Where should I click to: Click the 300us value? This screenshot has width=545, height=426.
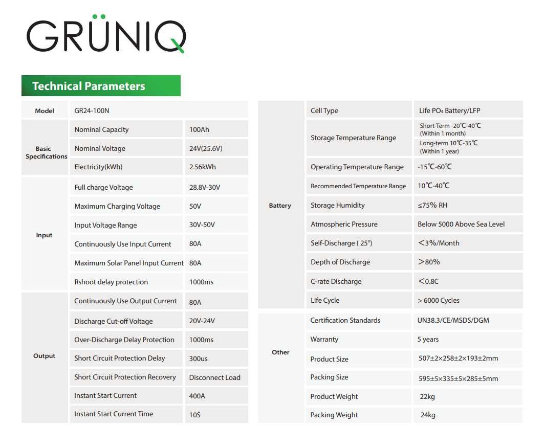(198, 358)
